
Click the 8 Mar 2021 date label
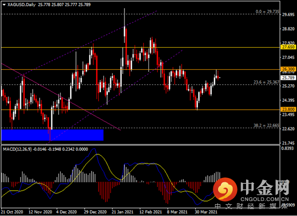(177, 212)
